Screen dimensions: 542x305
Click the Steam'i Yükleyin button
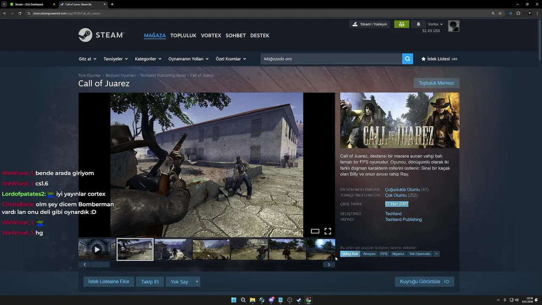click(370, 24)
